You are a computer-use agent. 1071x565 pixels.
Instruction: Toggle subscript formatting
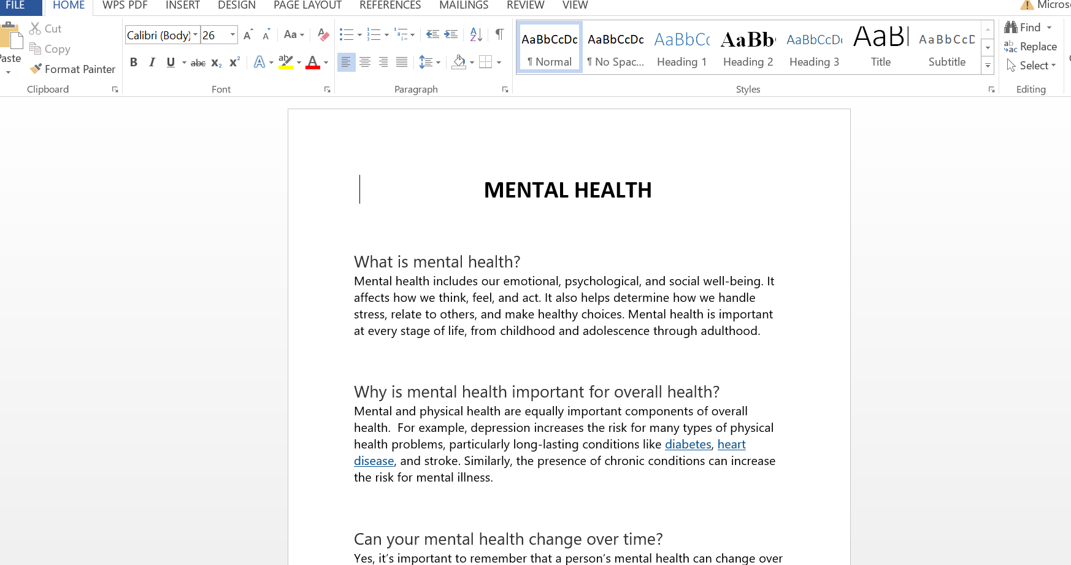pyautogui.click(x=216, y=62)
